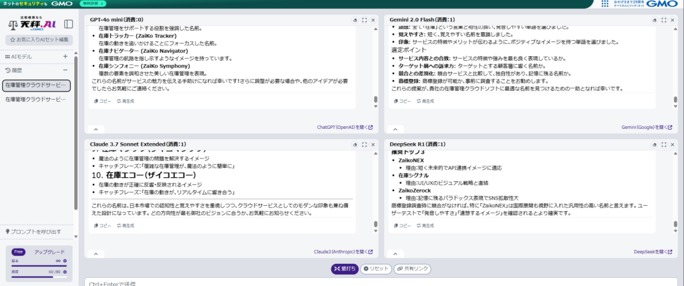Open the second 在庫管理クラウドサービ history entry
Image resolution: width=684 pixels, height=286 pixels.
pyautogui.click(x=36, y=100)
